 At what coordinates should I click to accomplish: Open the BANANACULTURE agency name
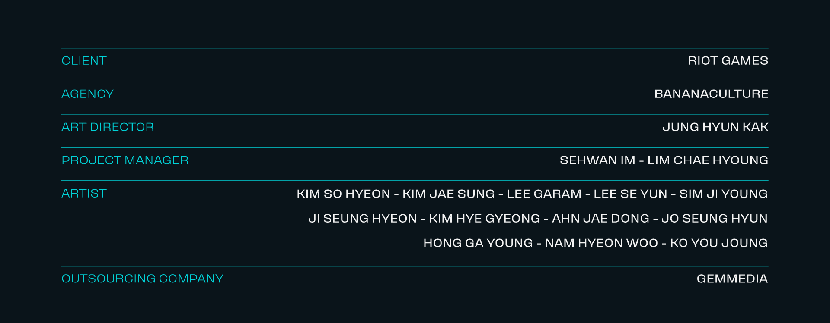point(711,94)
